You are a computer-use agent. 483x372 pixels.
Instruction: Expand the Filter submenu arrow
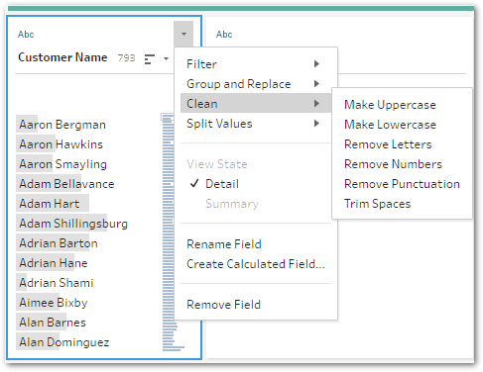click(x=316, y=63)
